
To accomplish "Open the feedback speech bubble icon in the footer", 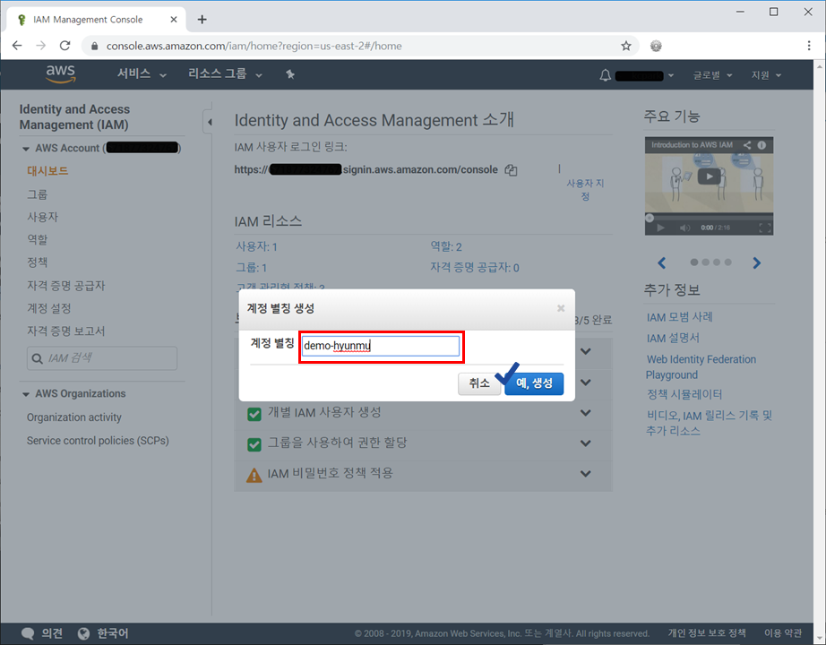I will click(x=28, y=633).
